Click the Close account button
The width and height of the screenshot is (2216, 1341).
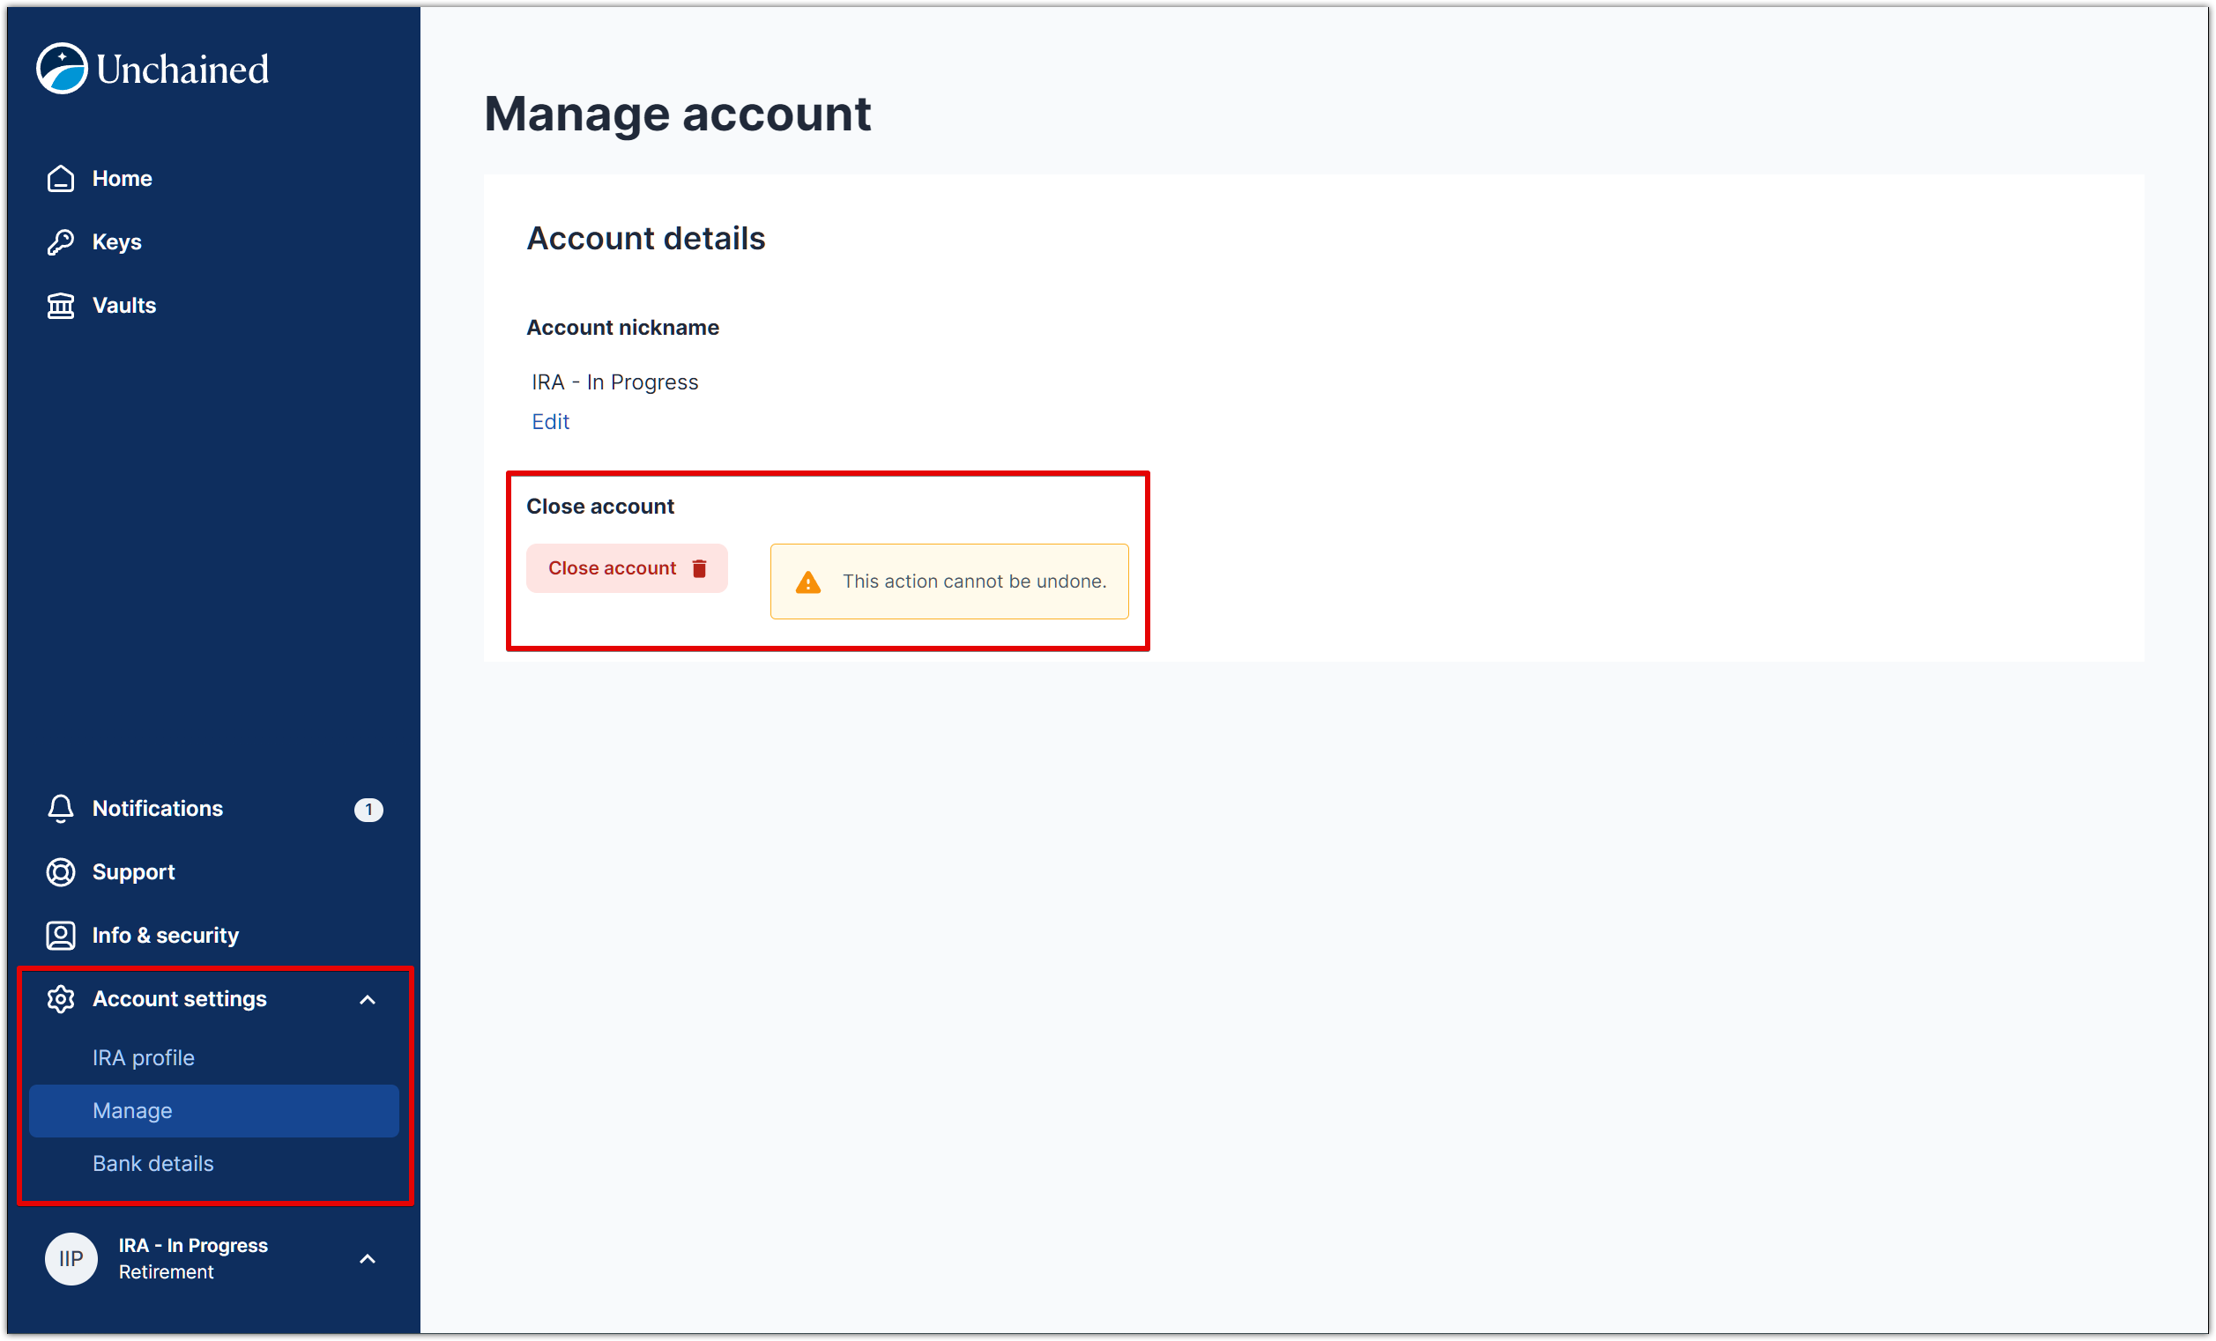tap(613, 567)
